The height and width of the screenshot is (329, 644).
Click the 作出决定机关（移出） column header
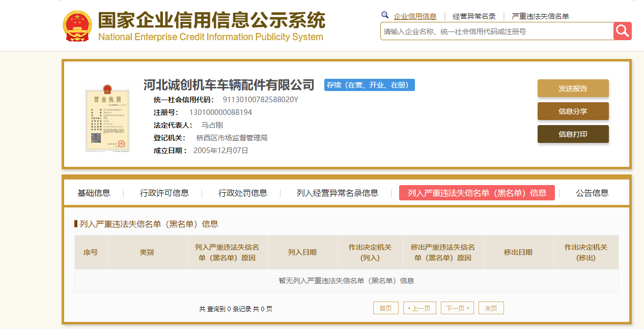(586, 252)
